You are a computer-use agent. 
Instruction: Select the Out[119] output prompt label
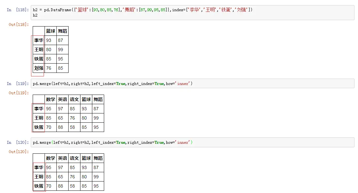click(x=19, y=93)
